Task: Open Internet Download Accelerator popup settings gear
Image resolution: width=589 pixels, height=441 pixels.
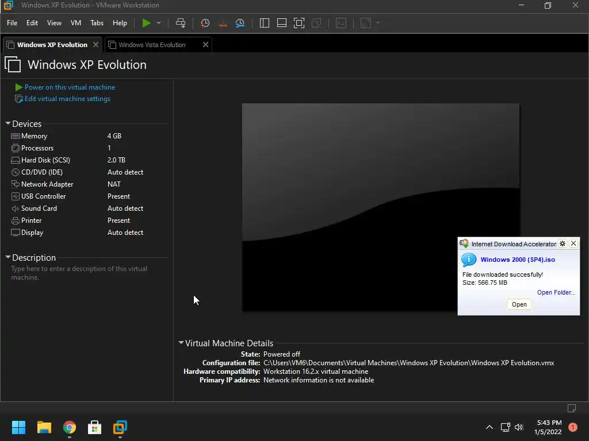Action: 563,243
